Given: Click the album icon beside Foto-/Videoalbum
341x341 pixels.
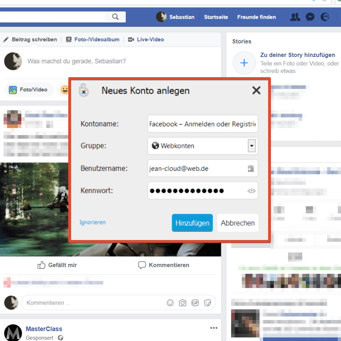Looking at the screenshot, I should coord(69,39).
